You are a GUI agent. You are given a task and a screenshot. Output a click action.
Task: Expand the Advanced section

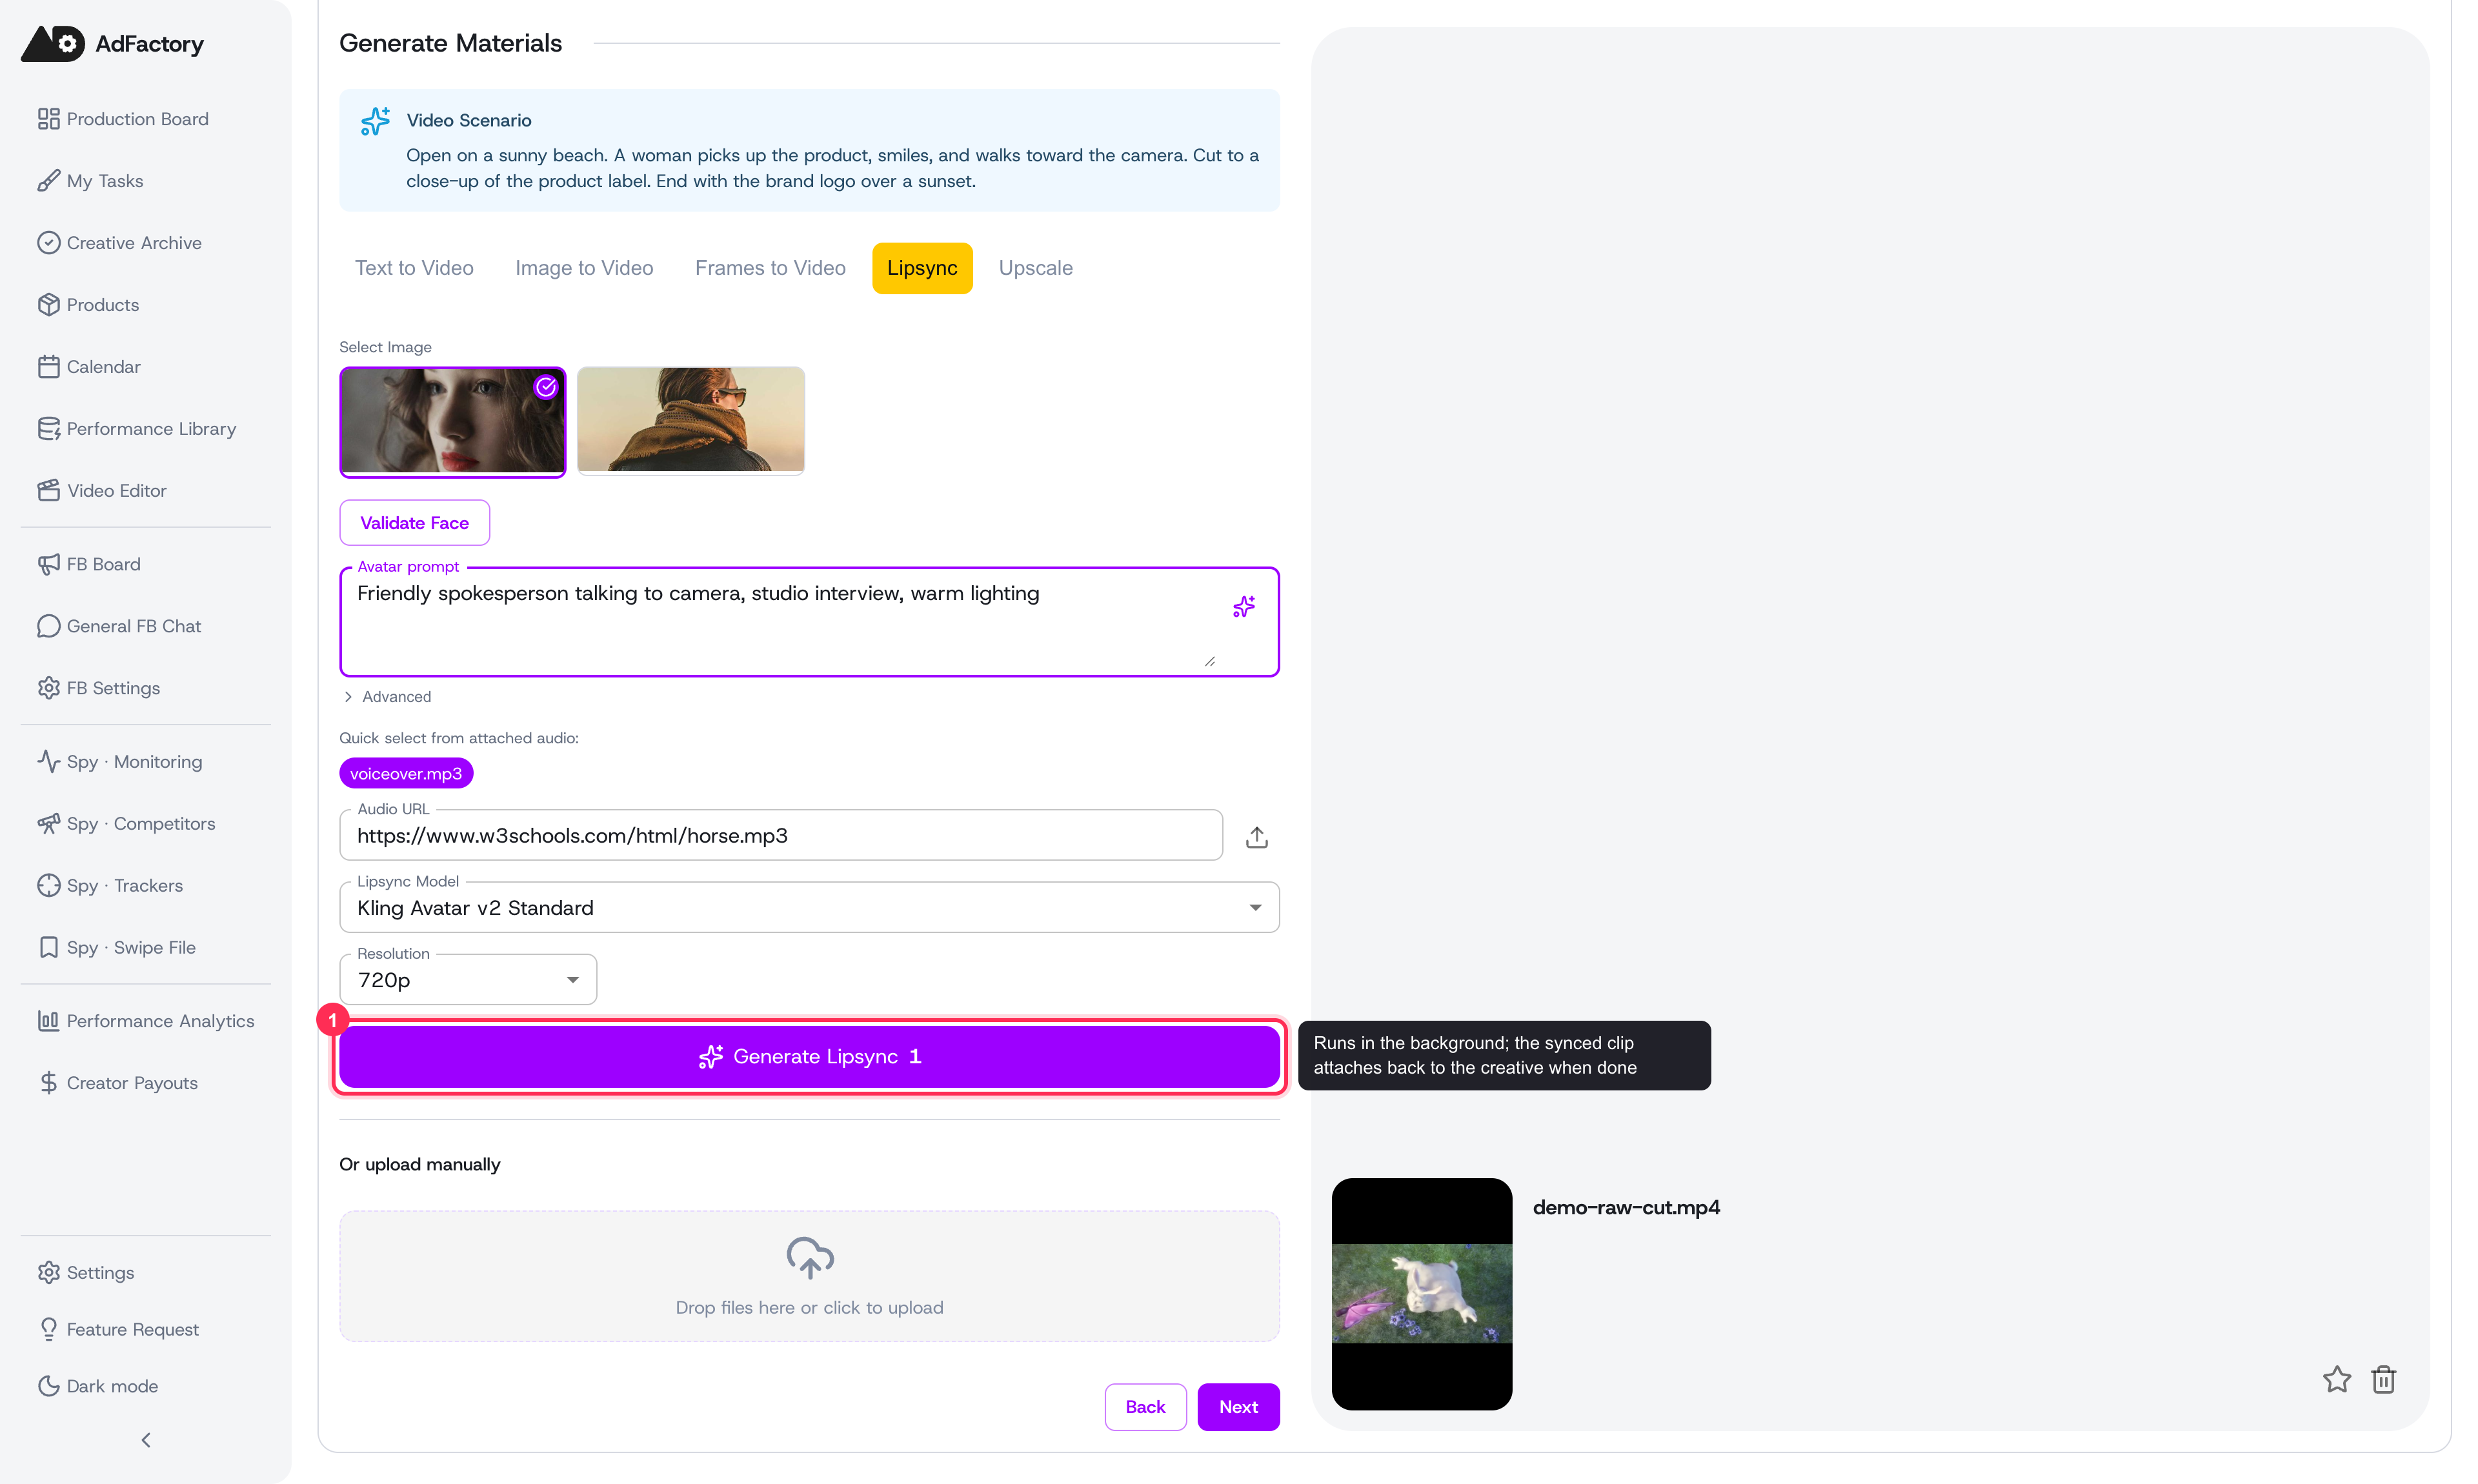coord(387,697)
